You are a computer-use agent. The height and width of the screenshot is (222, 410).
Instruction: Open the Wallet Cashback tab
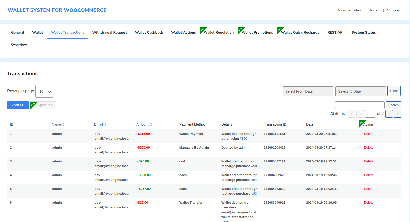tap(149, 32)
